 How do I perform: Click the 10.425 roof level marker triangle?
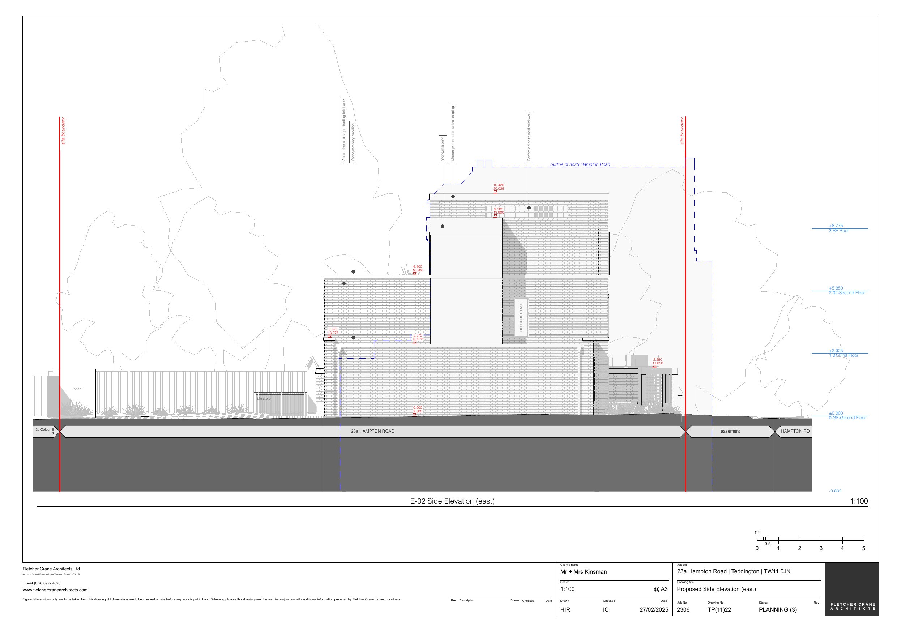(495, 192)
